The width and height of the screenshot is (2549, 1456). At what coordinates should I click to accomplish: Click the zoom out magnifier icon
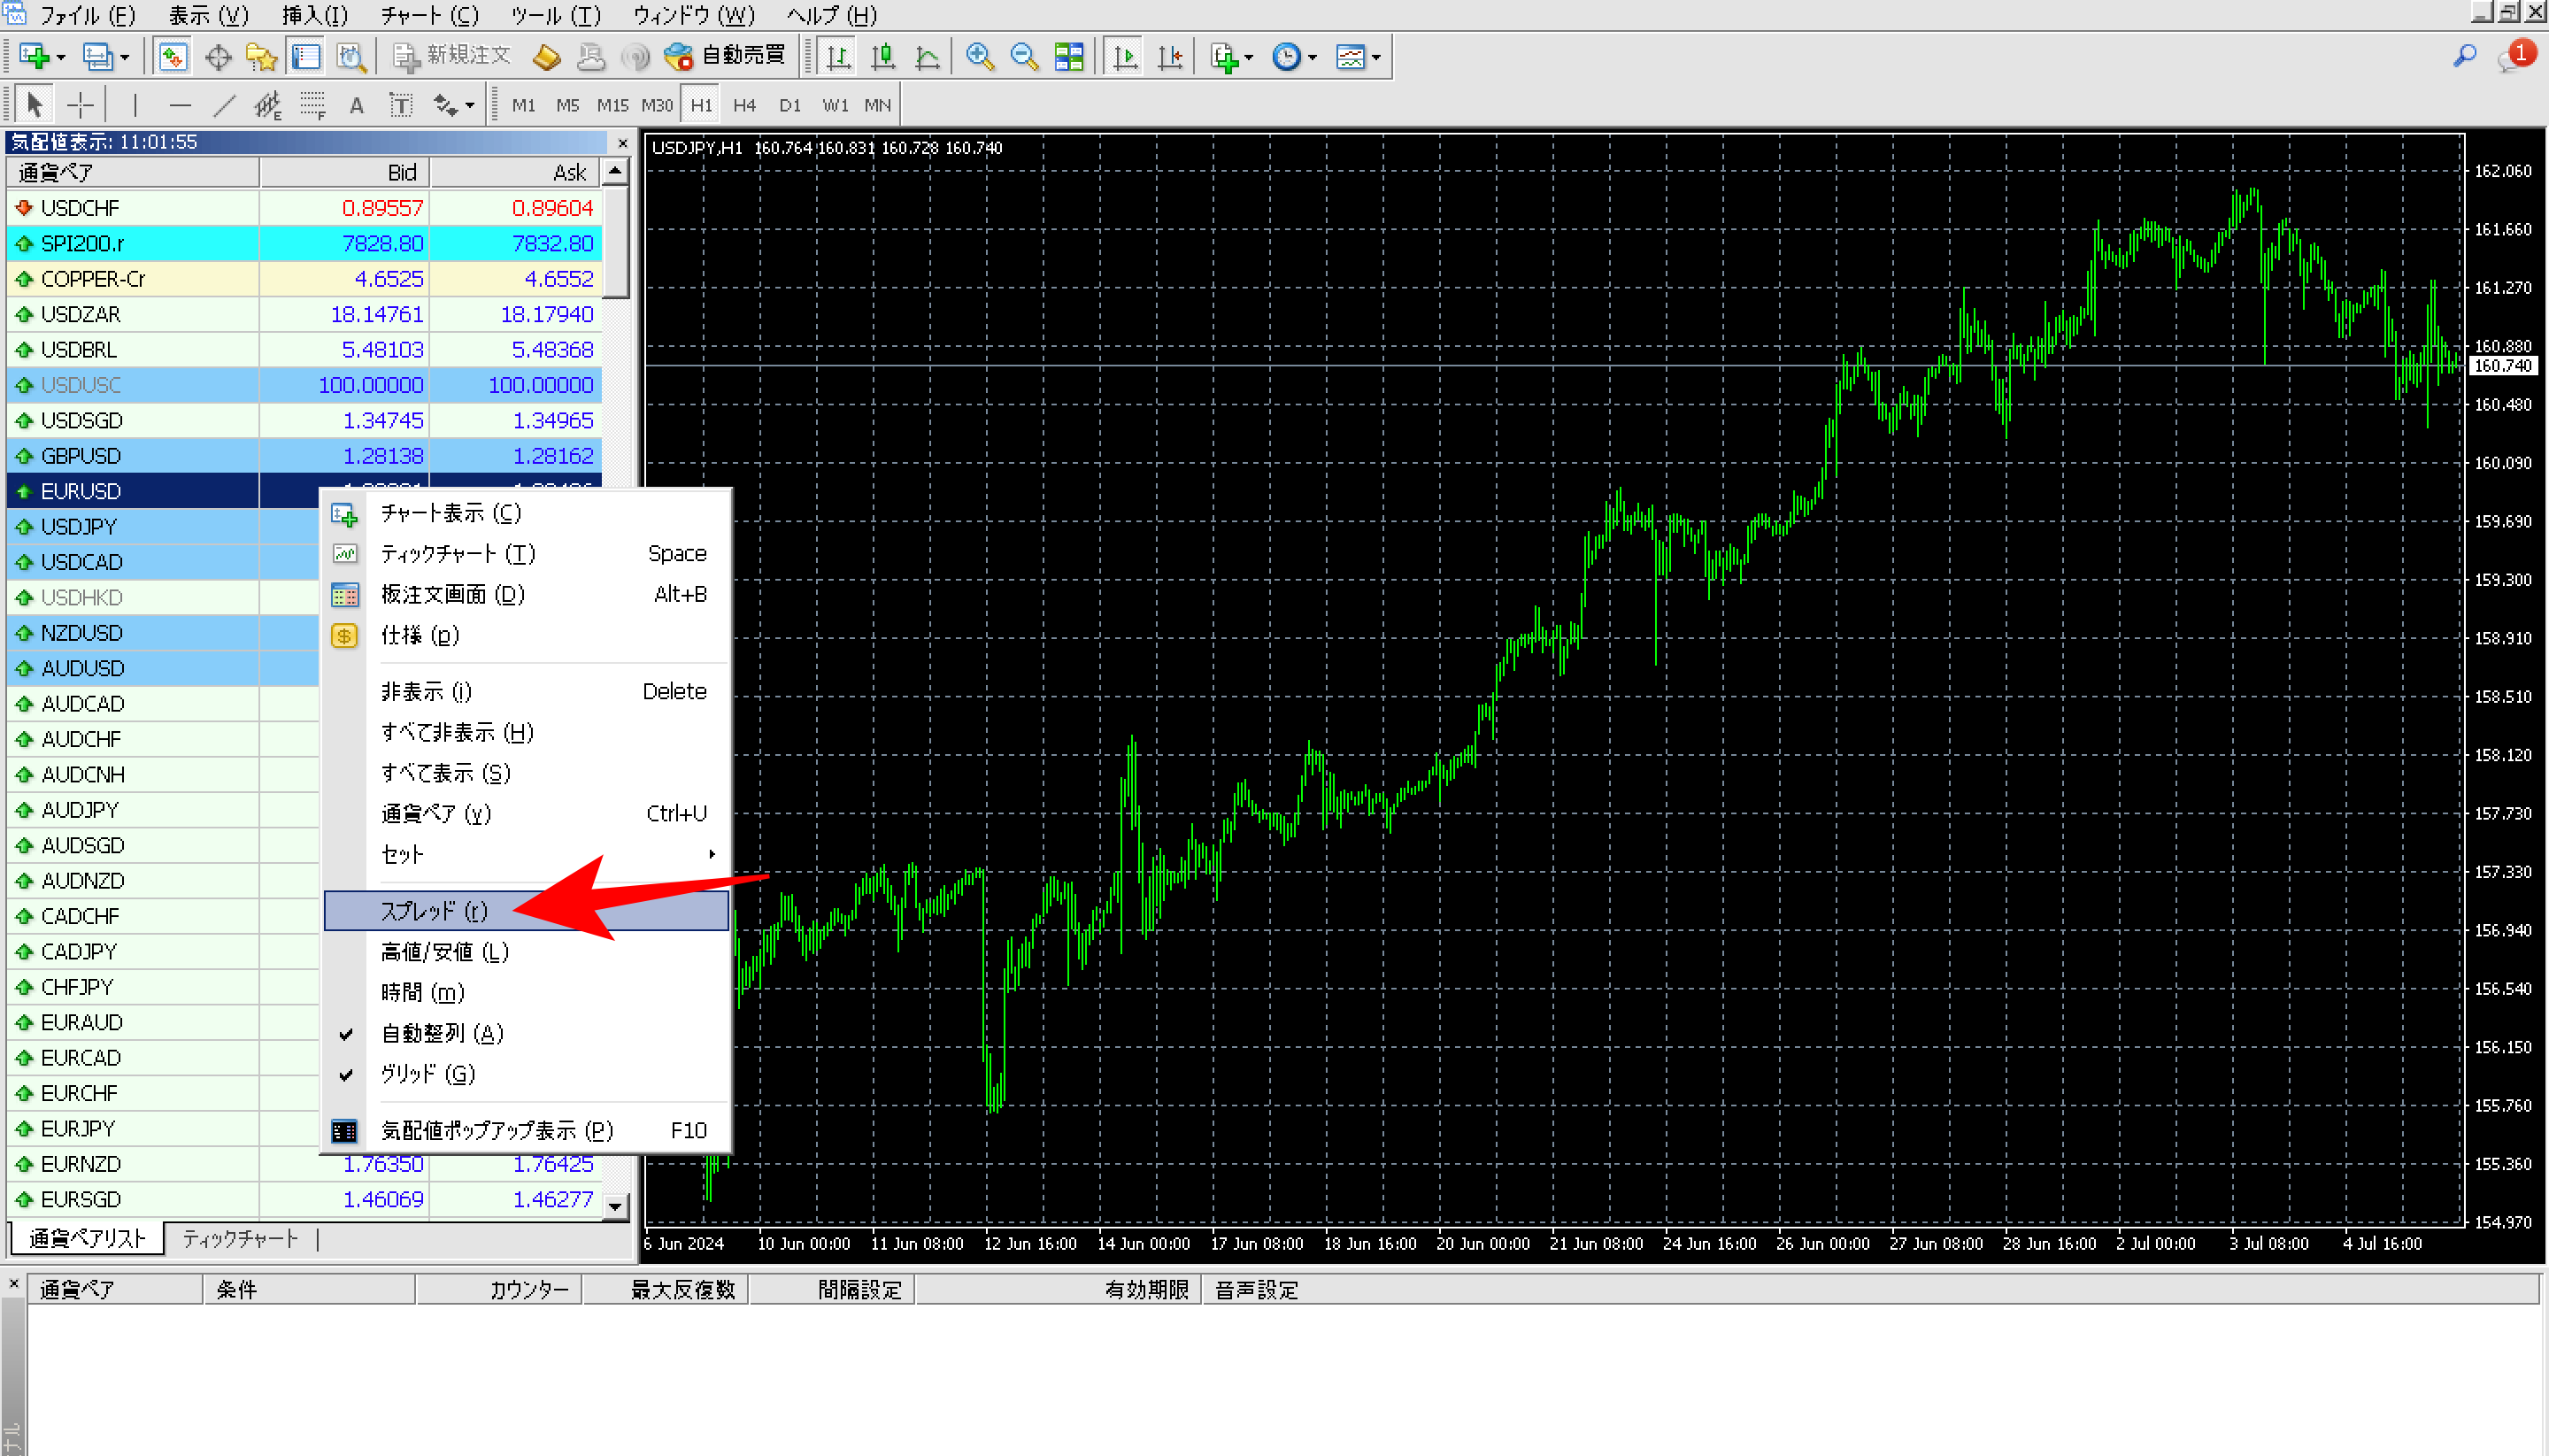coord(1023,57)
